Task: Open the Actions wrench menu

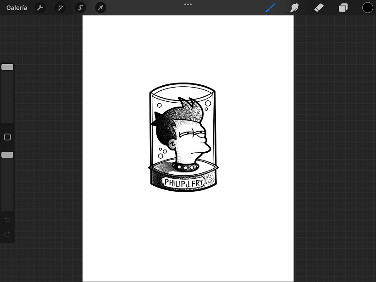Action: pos(40,8)
